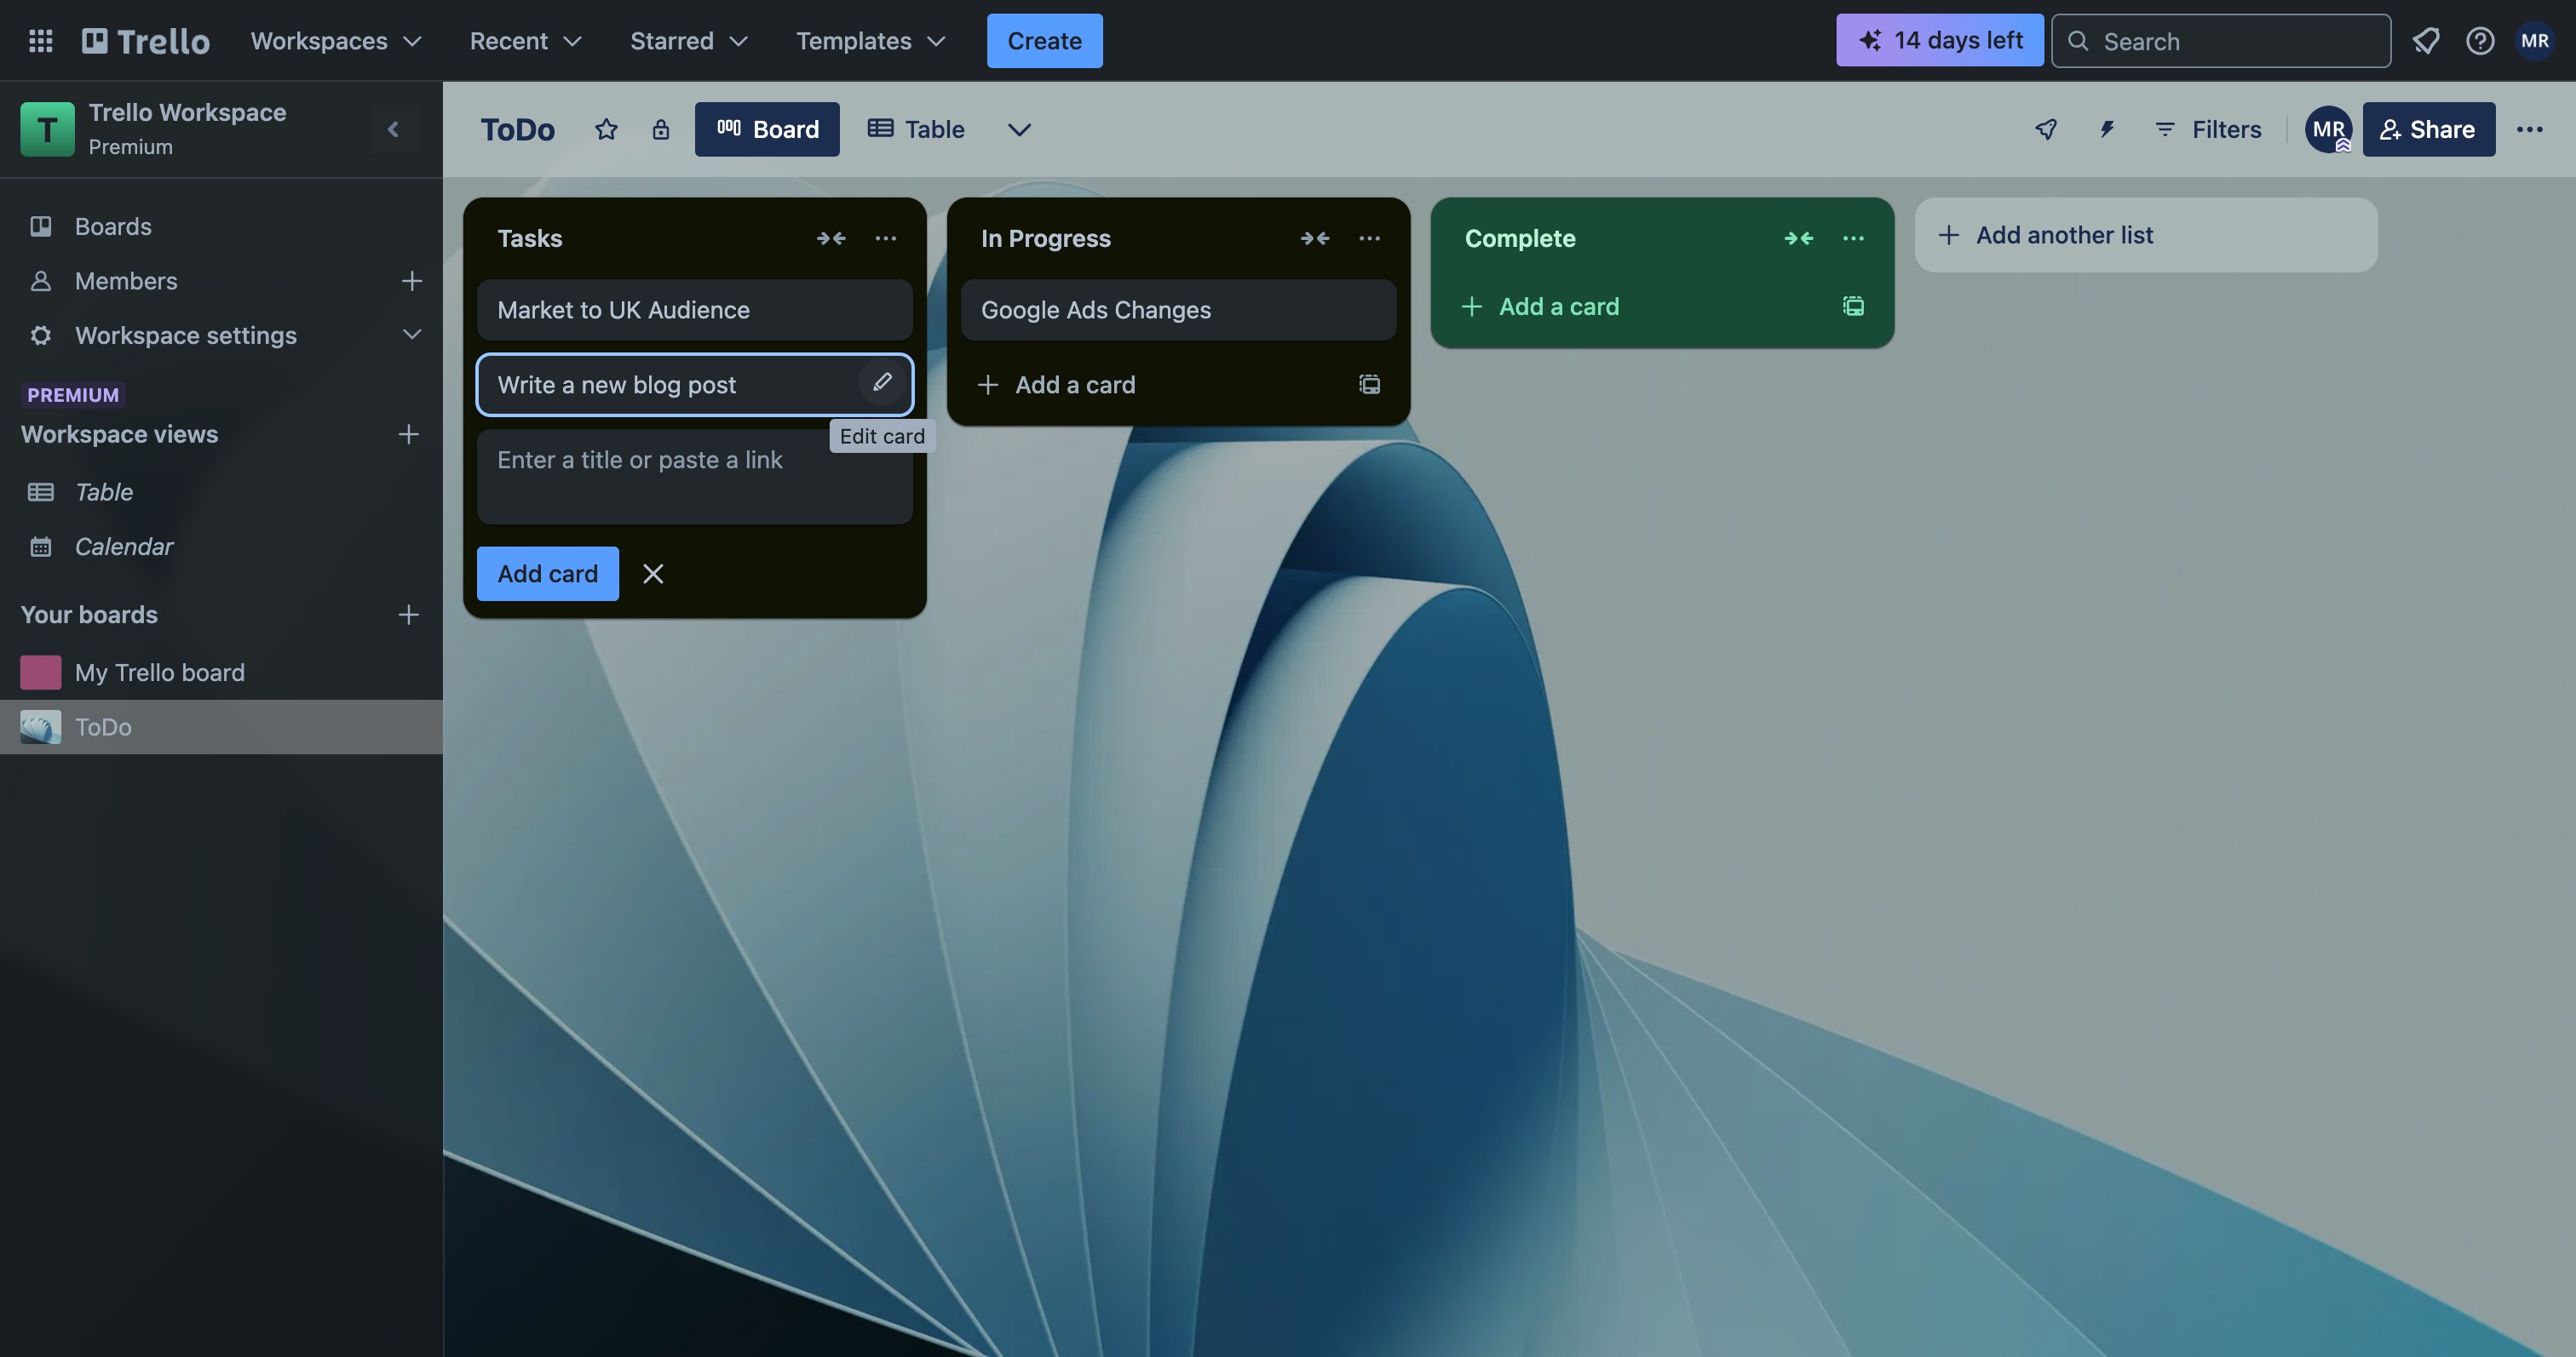
Task: Change board visibility via lock icon
Action: [x=660, y=129]
